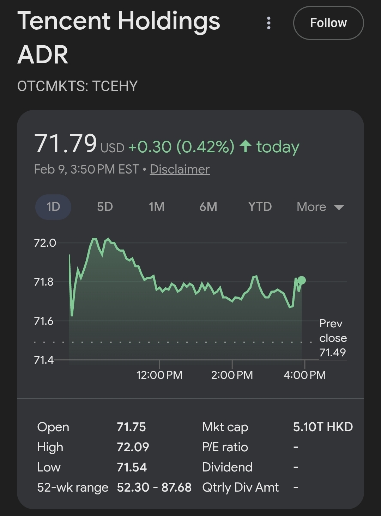Open the Disclaimer link
The image size is (381, 516).
180,169
